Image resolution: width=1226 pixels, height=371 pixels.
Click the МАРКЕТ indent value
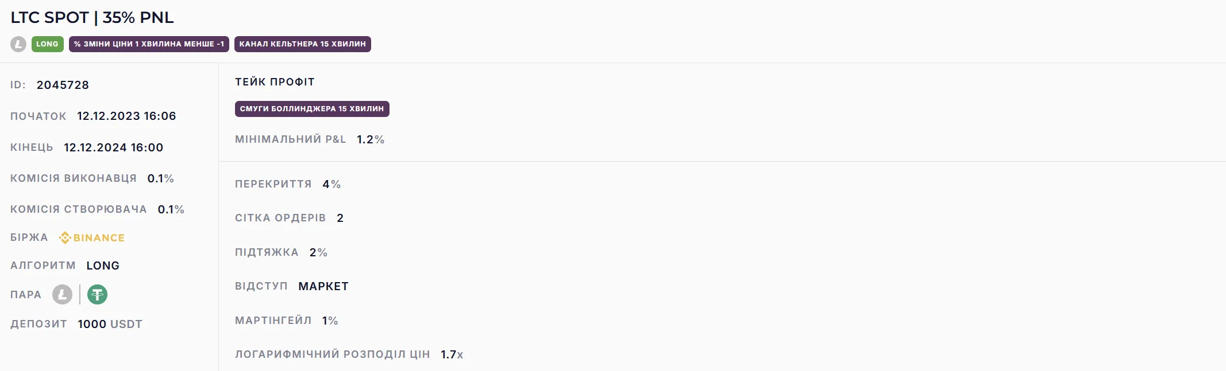pos(323,286)
